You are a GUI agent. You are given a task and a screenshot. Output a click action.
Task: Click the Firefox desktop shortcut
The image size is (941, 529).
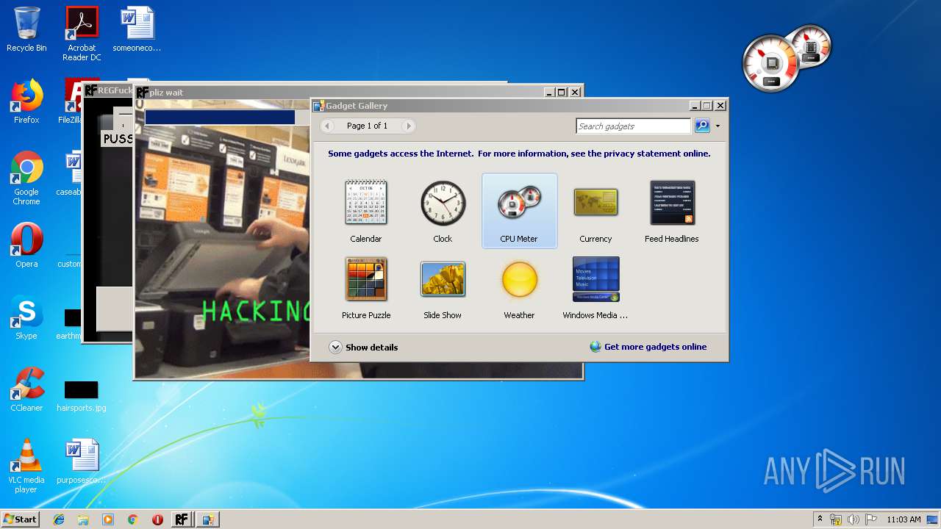pos(26,101)
